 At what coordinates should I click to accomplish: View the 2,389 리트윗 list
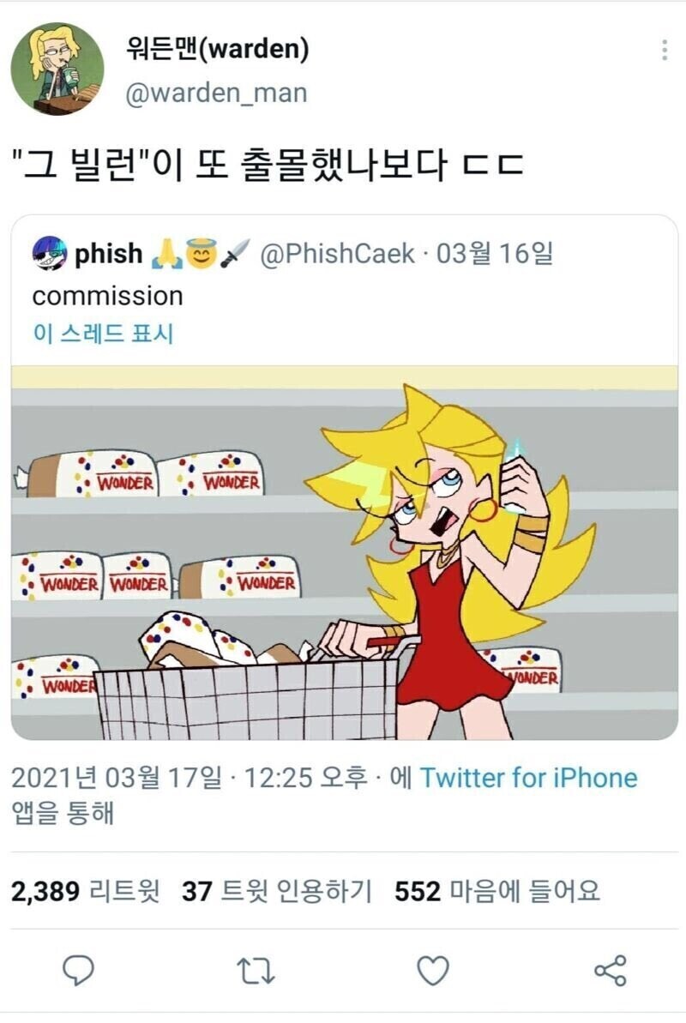[86, 891]
